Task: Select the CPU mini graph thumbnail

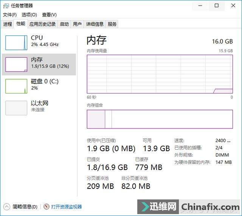Action: (x=16, y=43)
